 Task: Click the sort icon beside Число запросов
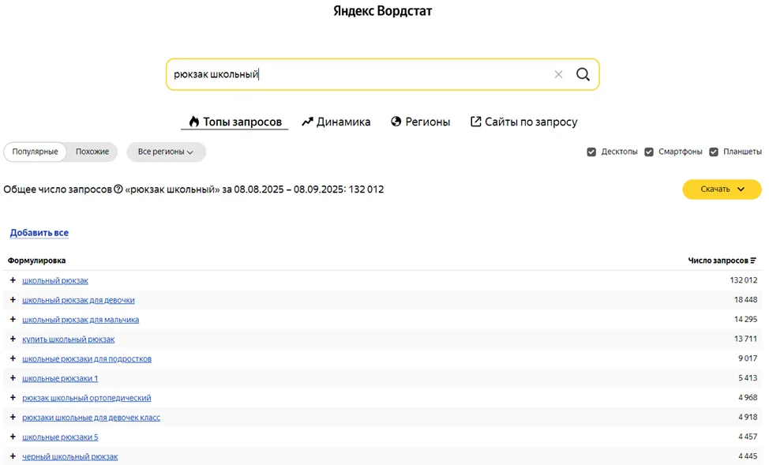point(753,261)
